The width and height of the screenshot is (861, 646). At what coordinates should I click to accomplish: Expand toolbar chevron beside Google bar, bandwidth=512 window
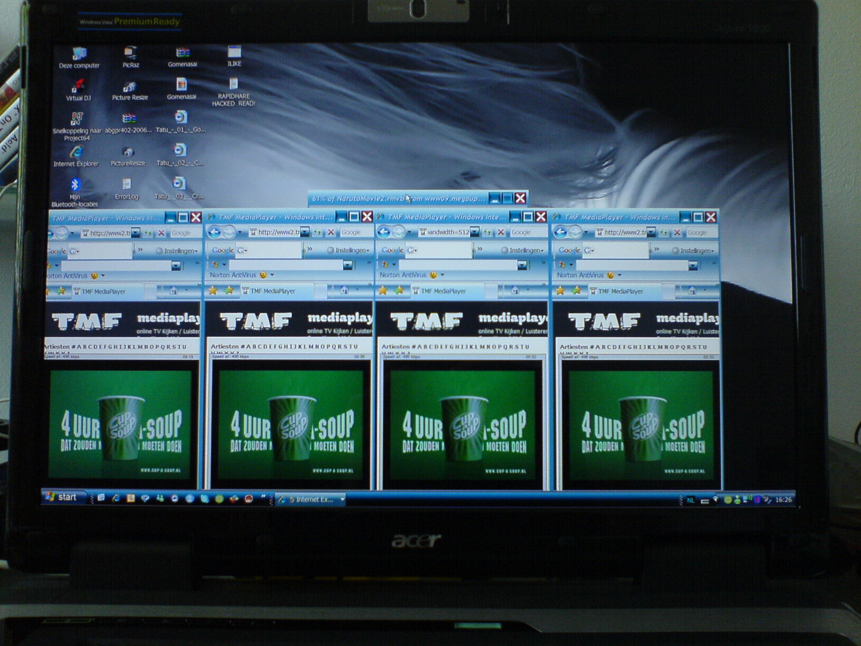pyautogui.click(x=480, y=249)
